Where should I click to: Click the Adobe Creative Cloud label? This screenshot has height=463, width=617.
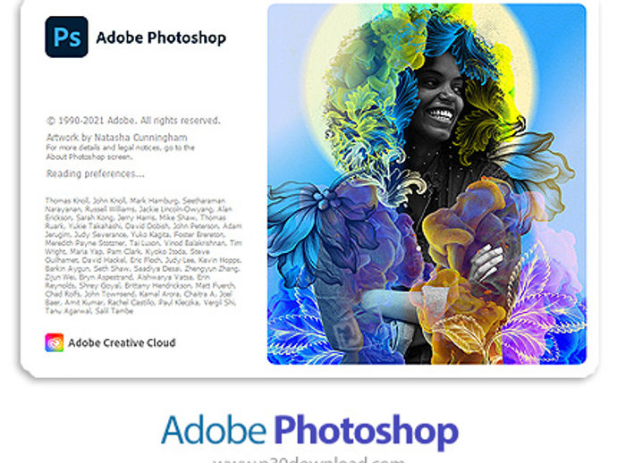122,343
